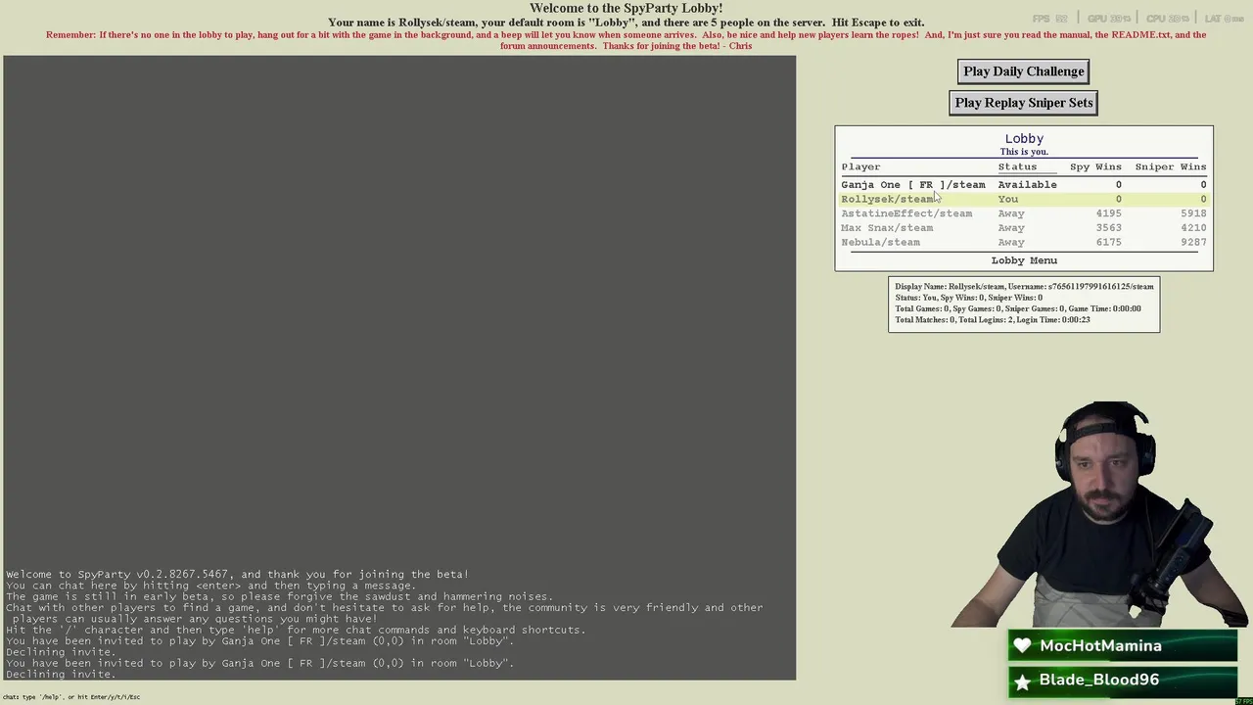This screenshot has height=705, width=1253.
Task: Focus the chat input line at bottom
Action: [x=71, y=697]
